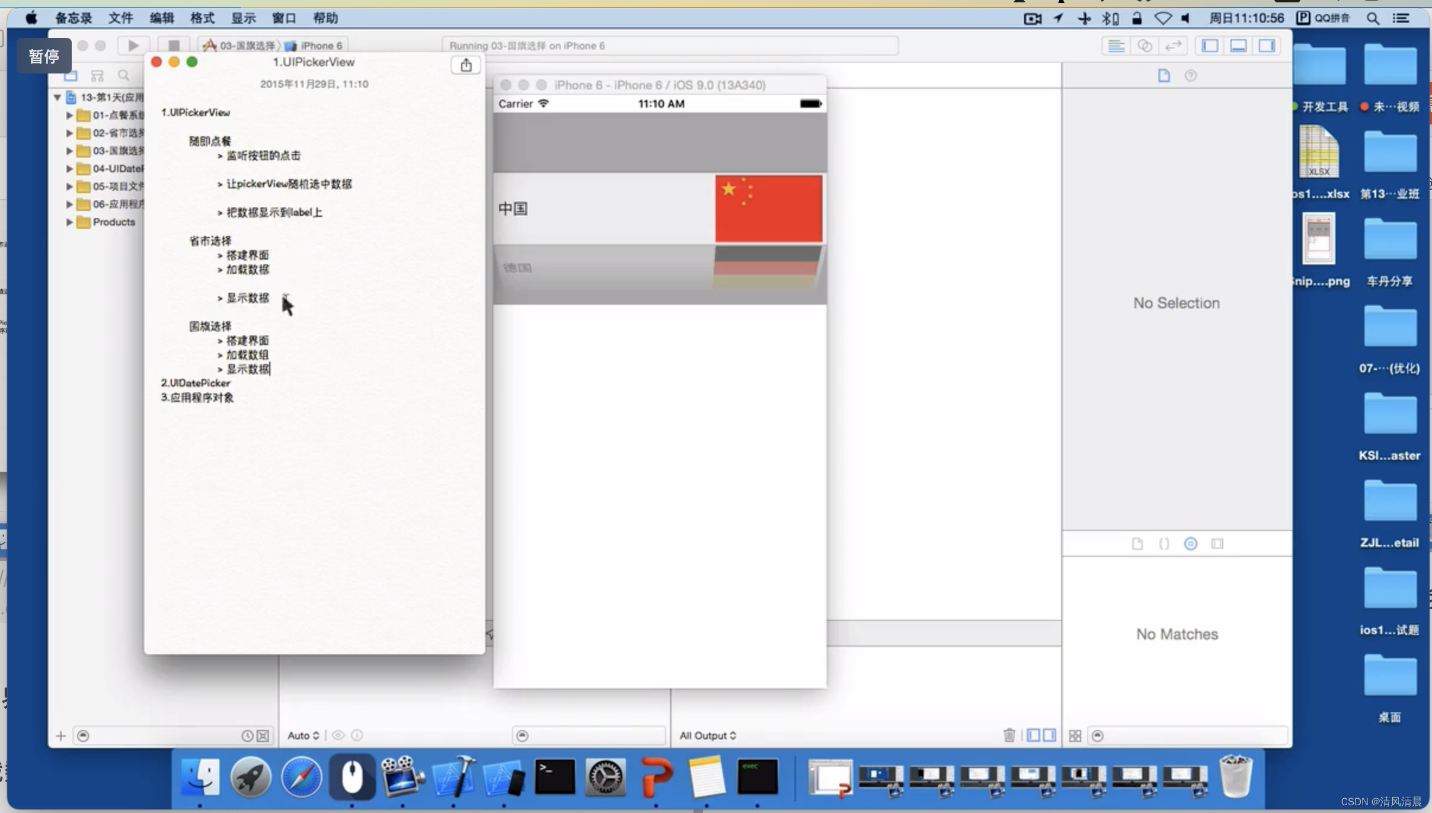Expand the 03-国旗选择 folder
The height and width of the screenshot is (813, 1432).
(69, 151)
